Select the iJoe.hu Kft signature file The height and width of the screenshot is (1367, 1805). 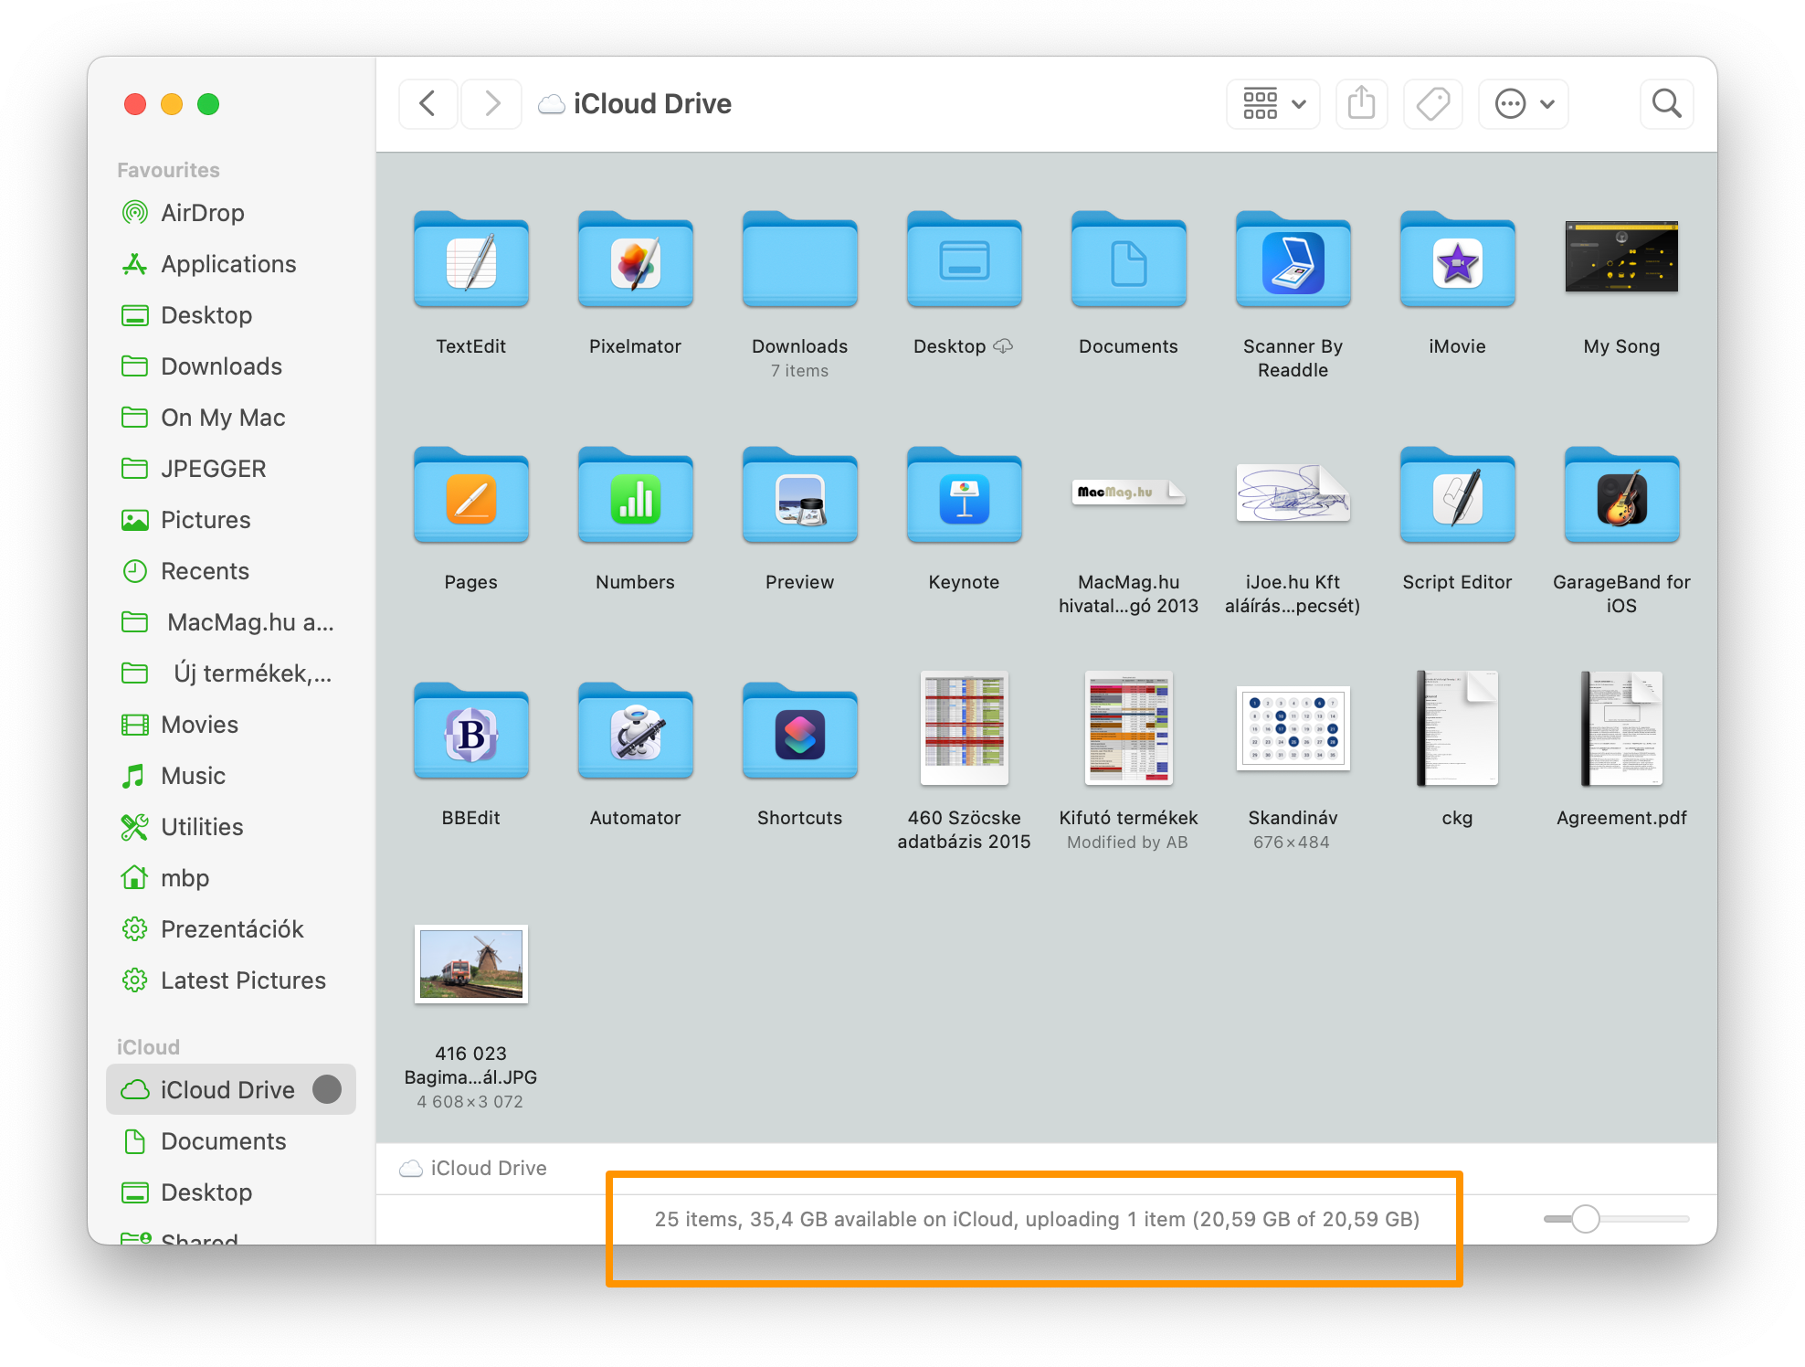pos(1293,493)
